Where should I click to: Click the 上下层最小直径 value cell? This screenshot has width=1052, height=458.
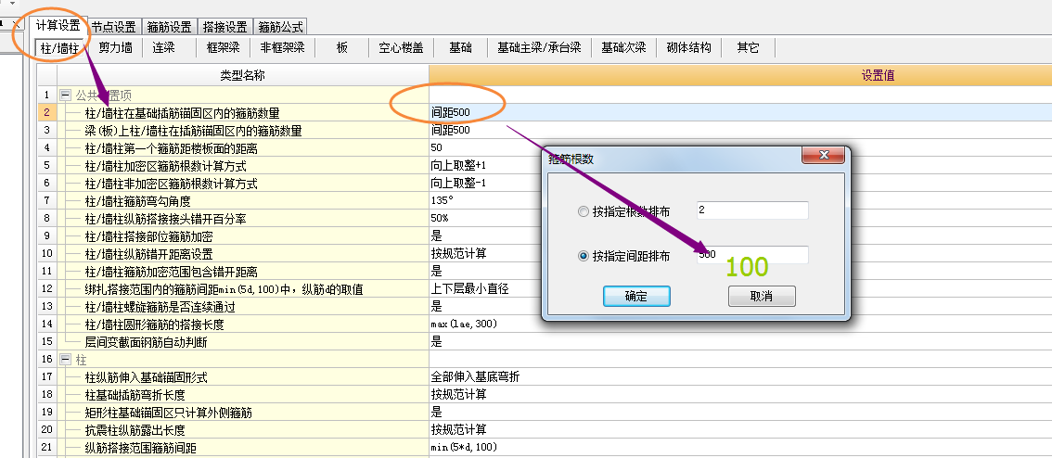click(x=469, y=289)
